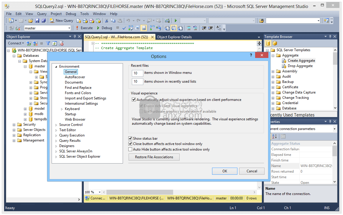Open an Analysis Services MDX Query

[85, 21]
